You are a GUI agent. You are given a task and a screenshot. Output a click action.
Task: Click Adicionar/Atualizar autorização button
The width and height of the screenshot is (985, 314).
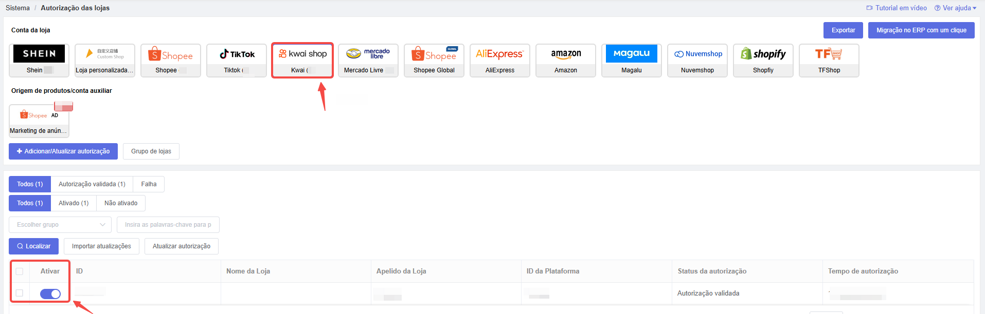(x=63, y=151)
